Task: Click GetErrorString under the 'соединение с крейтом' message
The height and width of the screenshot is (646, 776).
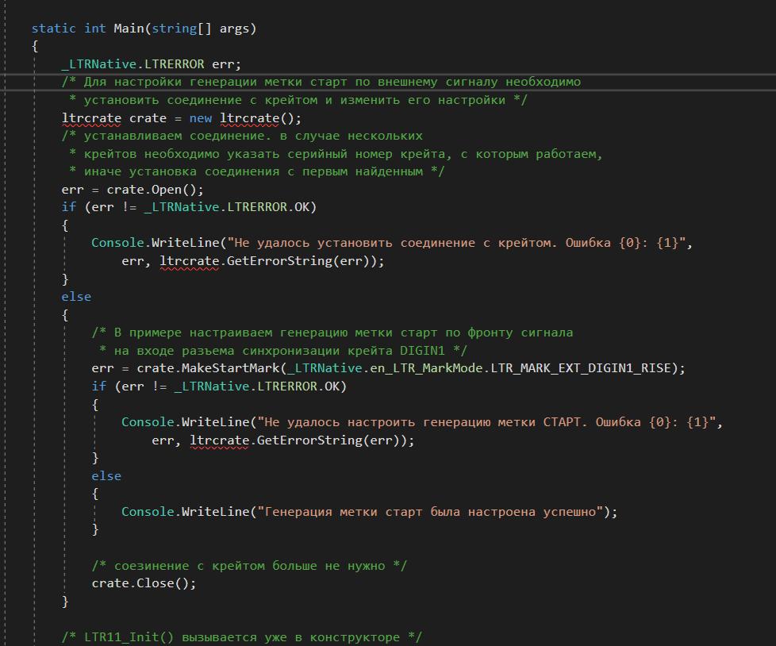Action: (x=279, y=261)
